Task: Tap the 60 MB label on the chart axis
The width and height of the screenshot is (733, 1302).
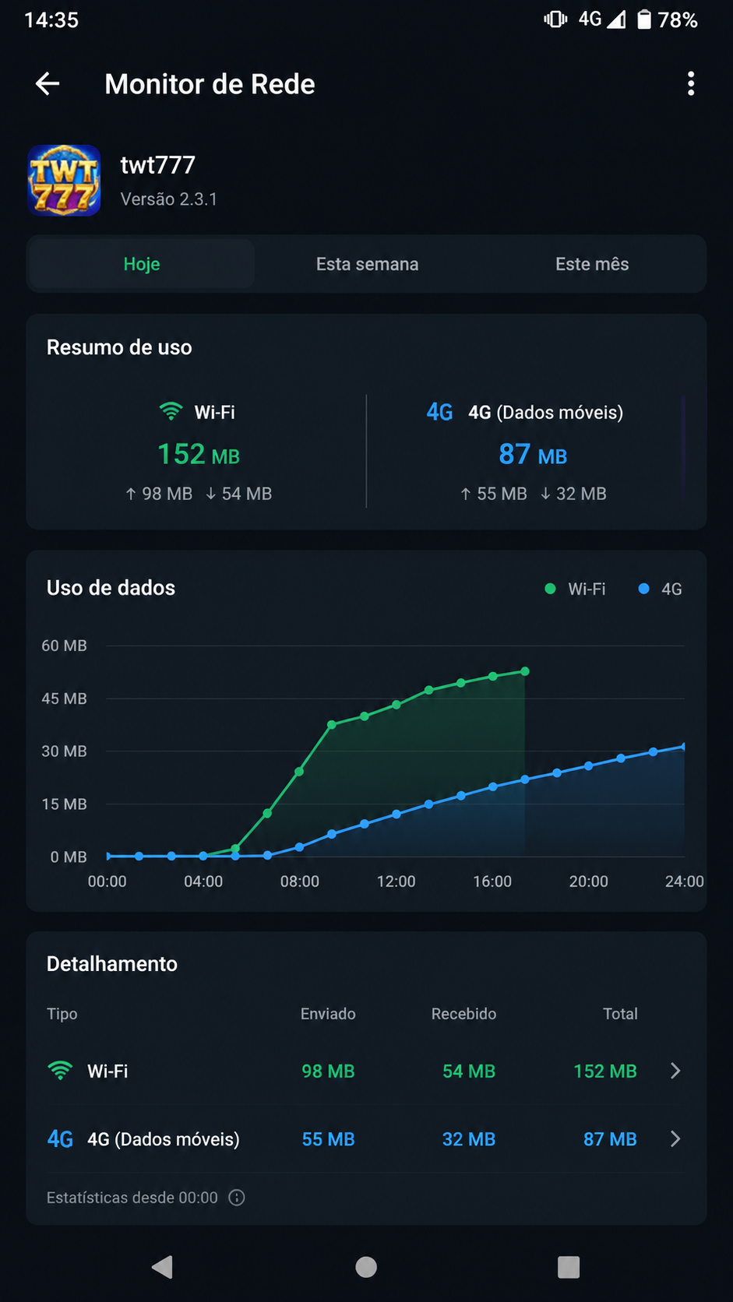Action: tap(64, 646)
